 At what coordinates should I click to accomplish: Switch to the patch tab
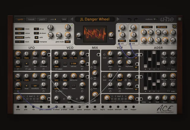tap(42, 19)
